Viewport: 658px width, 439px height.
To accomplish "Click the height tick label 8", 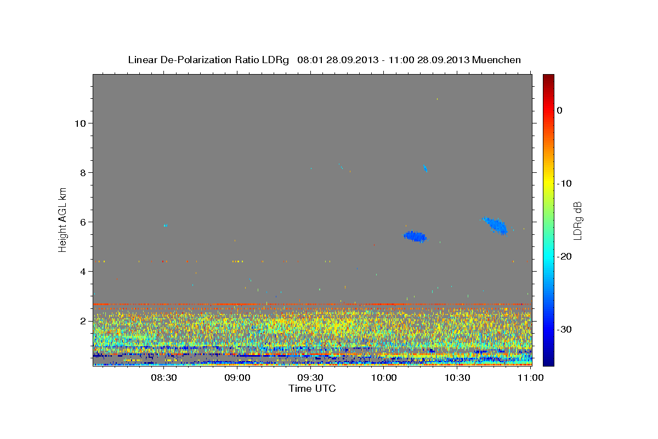I will pyautogui.click(x=82, y=172).
